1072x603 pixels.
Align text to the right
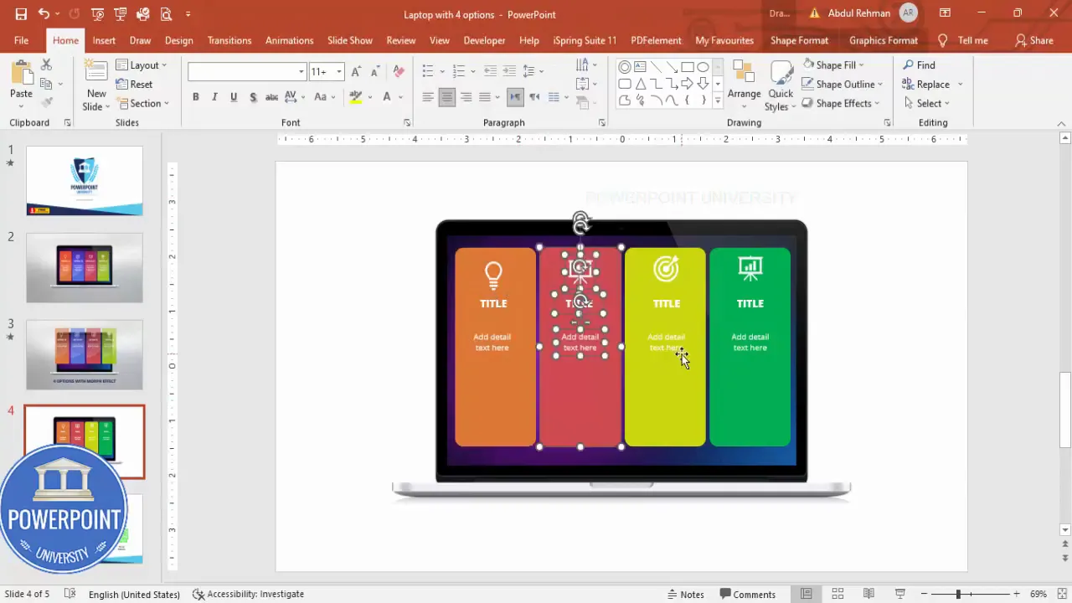pyautogui.click(x=466, y=97)
